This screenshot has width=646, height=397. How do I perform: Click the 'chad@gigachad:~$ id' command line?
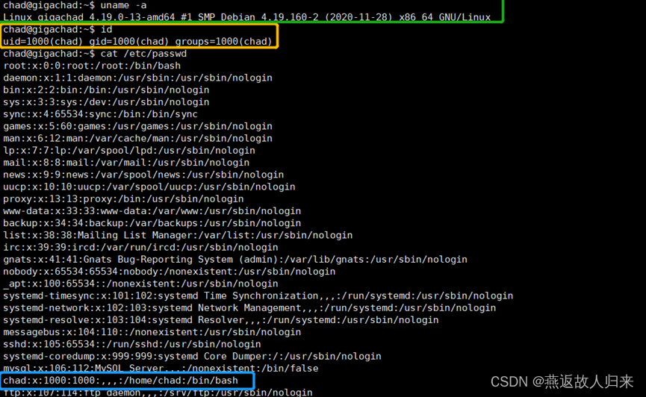click(58, 29)
